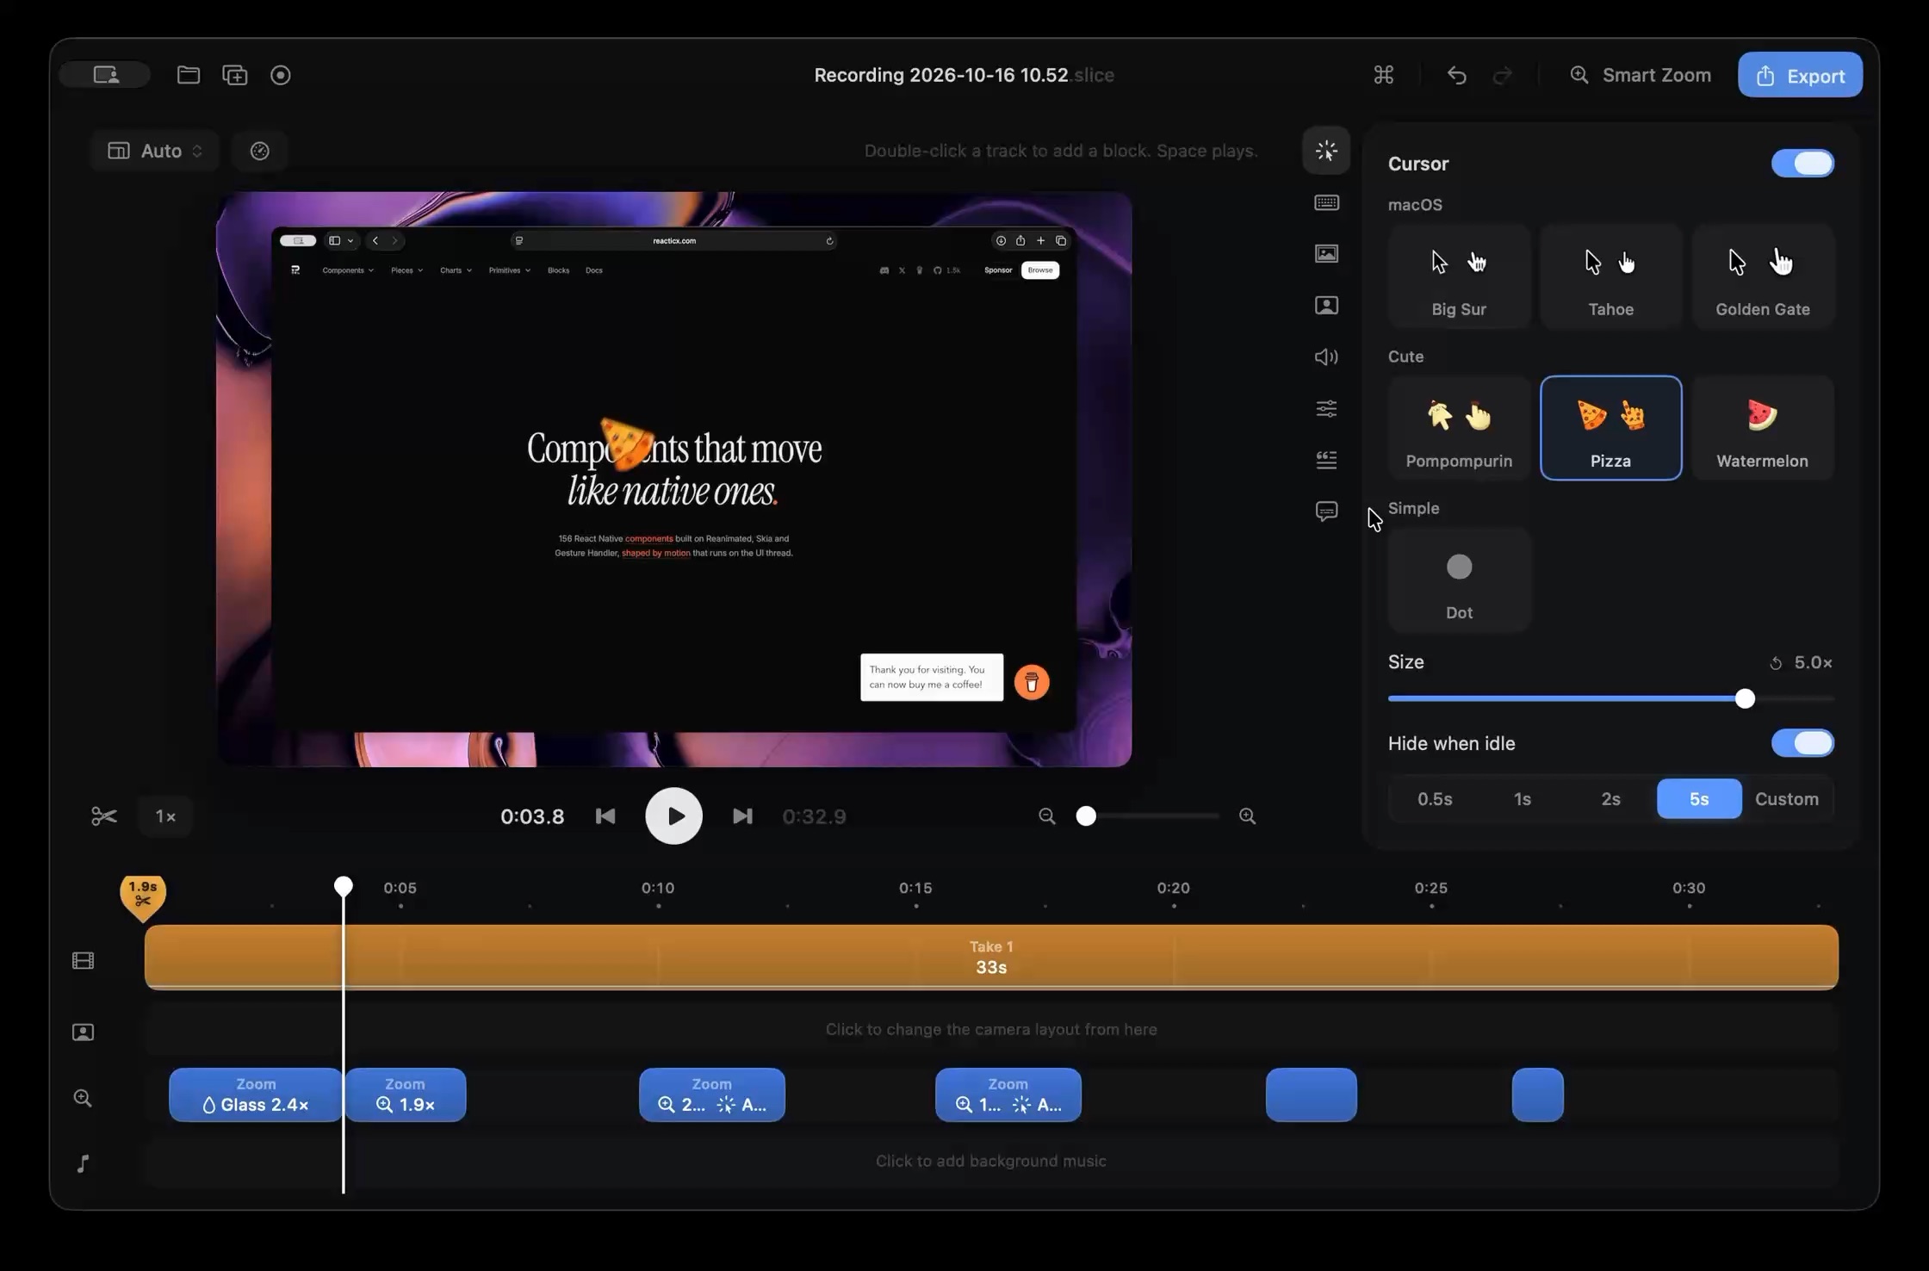
Task: Select the Big Sur cursor style
Action: pos(1459,276)
